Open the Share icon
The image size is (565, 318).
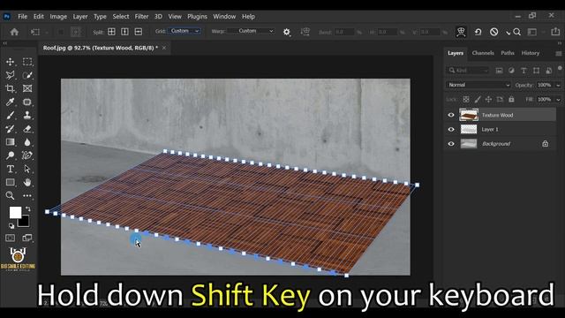tap(555, 32)
